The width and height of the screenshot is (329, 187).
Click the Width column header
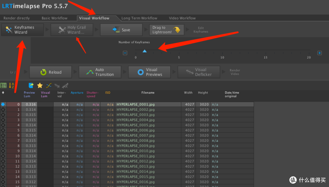click(188, 93)
